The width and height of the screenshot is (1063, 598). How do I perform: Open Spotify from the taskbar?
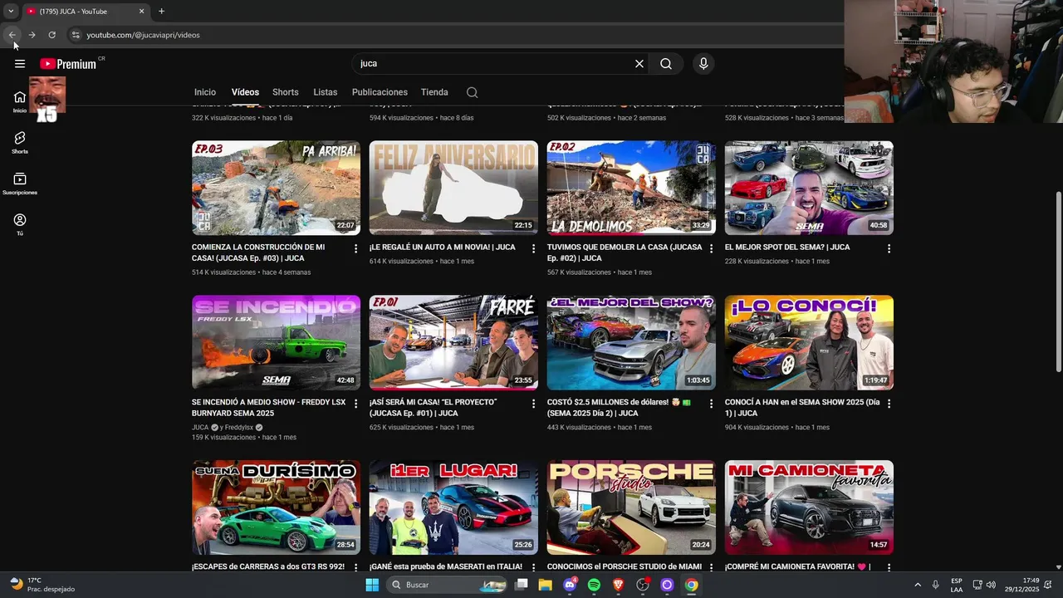coord(594,585)
